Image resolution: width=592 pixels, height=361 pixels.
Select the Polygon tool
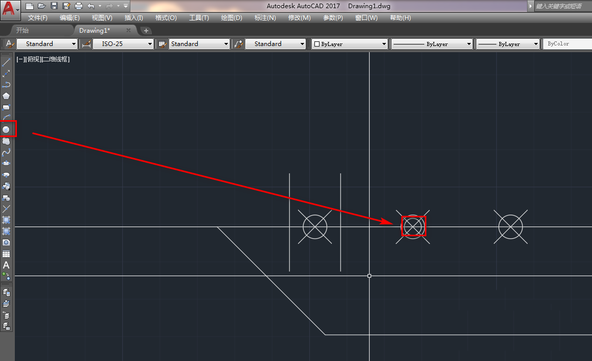click(6, 96)
